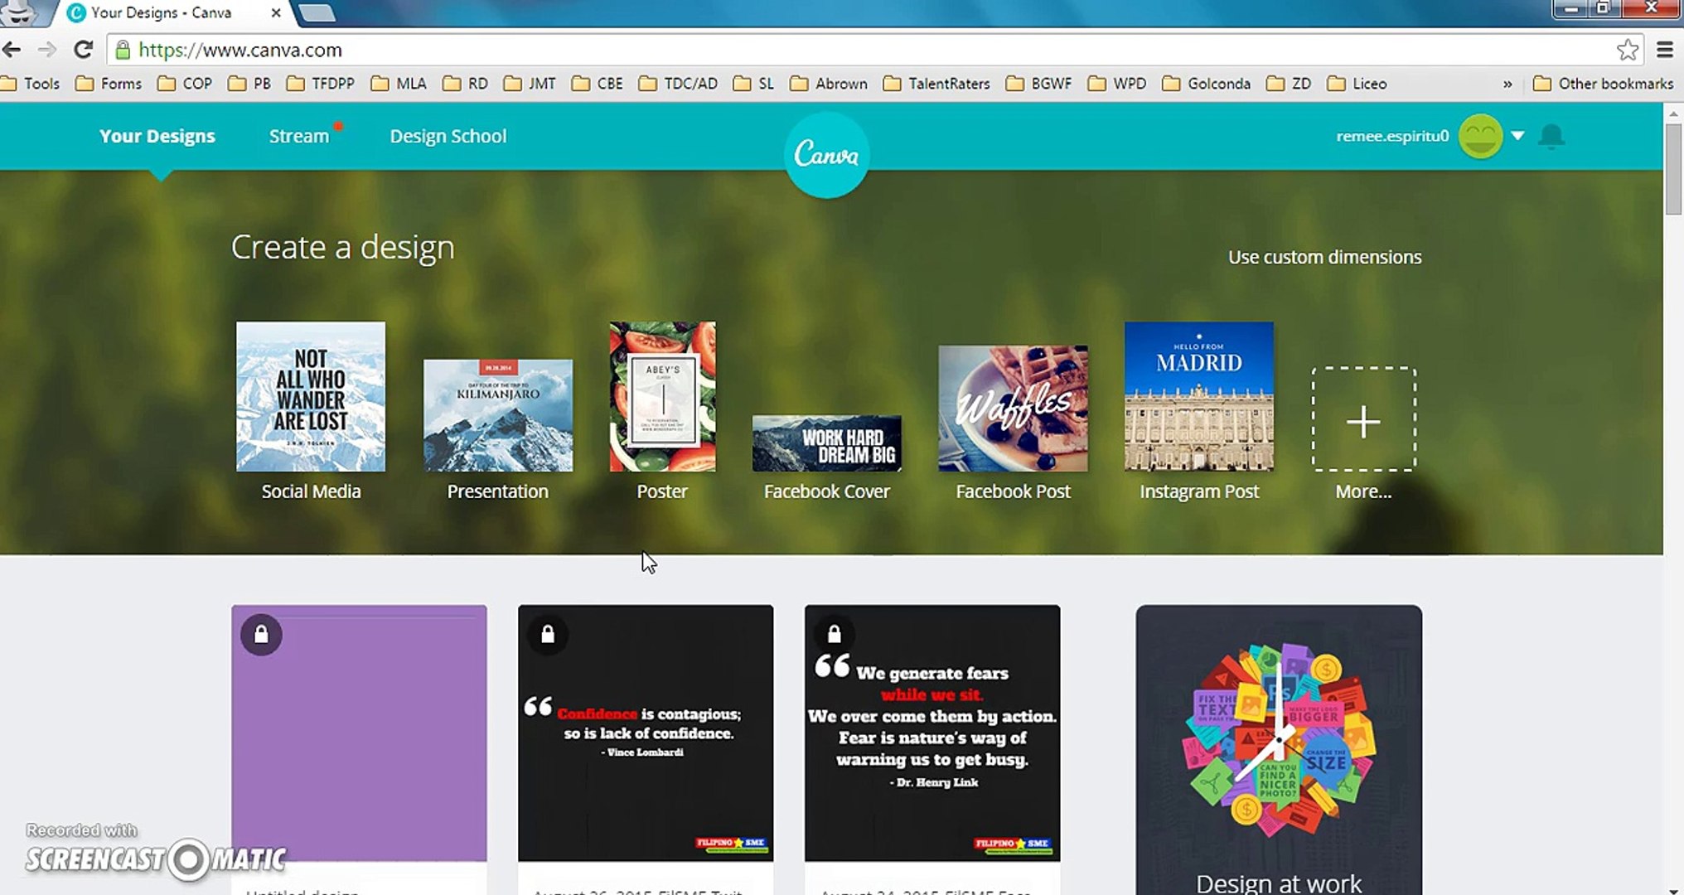Expand the account menu beside remee.espiritu0
Image resolution: width=1684 pixels, height=895 pixels.
(1517, 136)
